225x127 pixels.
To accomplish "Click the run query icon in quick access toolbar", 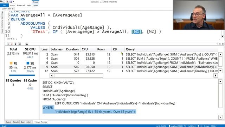I will point(7,2).
